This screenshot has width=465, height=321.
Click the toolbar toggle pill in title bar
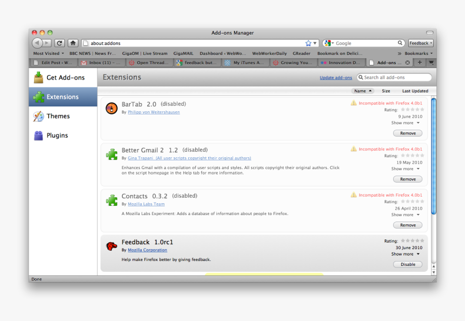point(430,32)
